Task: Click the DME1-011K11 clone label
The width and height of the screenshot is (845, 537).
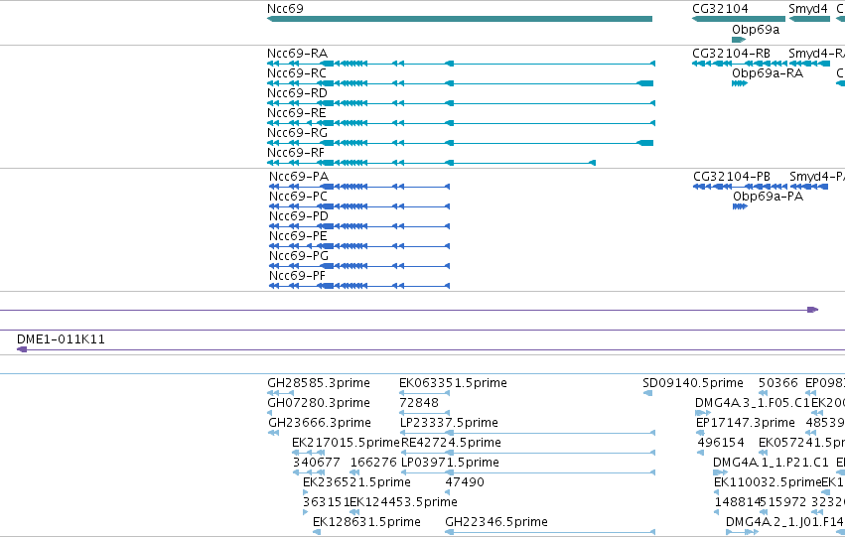Action: [61, 339]
